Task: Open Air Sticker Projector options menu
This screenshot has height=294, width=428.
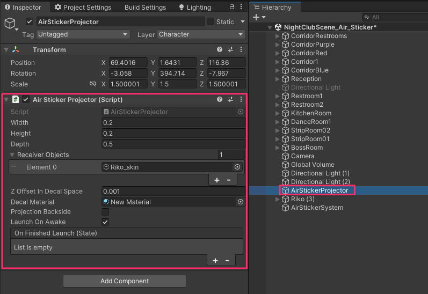Action: [241, 99]
